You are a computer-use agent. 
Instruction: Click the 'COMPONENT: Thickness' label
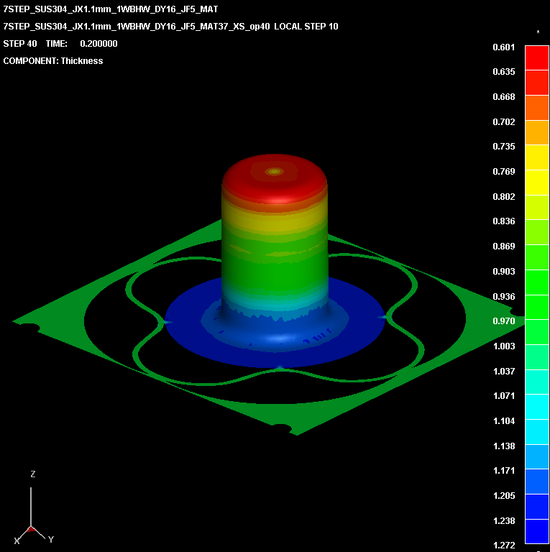click(x=53, y=61)
